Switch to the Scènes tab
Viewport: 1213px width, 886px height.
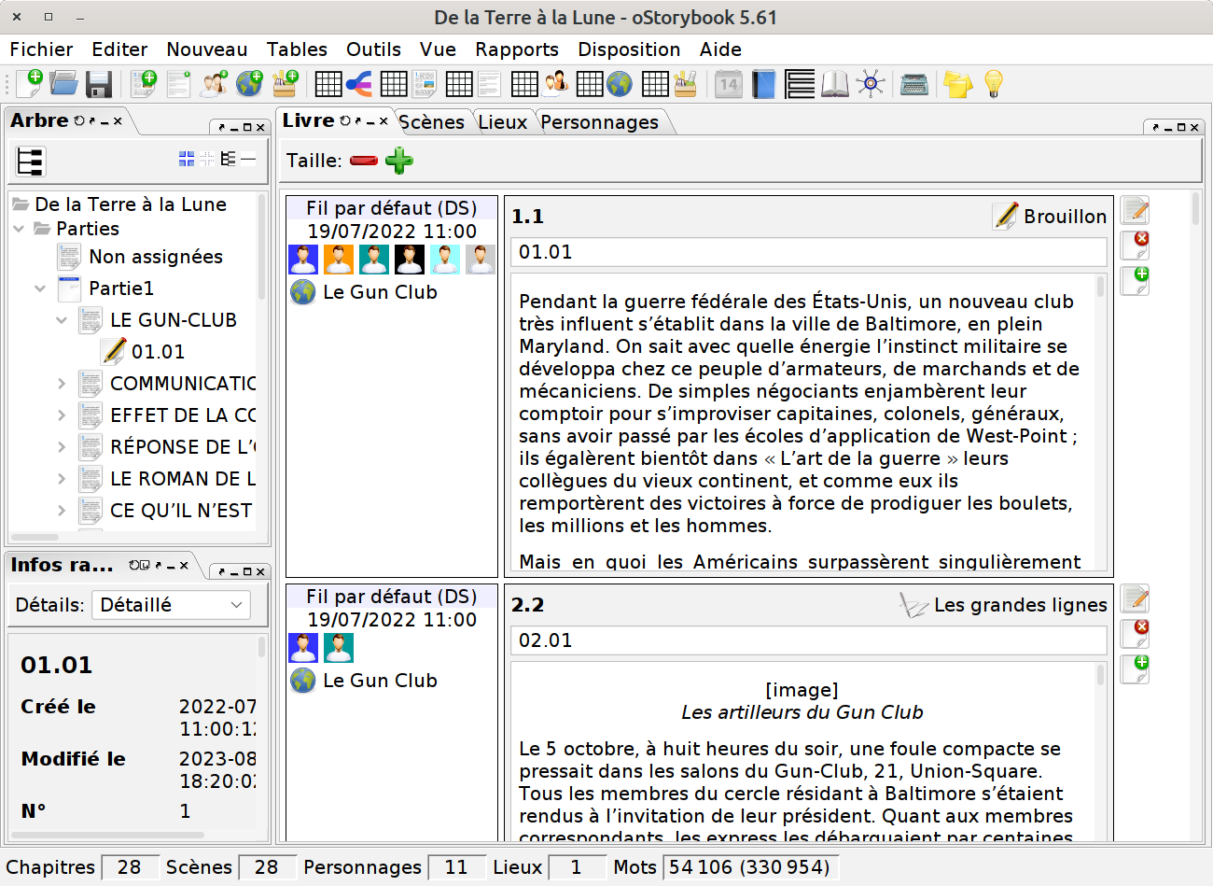(431, 122)
